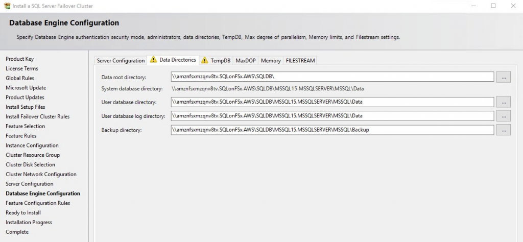Select the Microsoft Update step
523x242 pixels.
(x=26, y=88)
